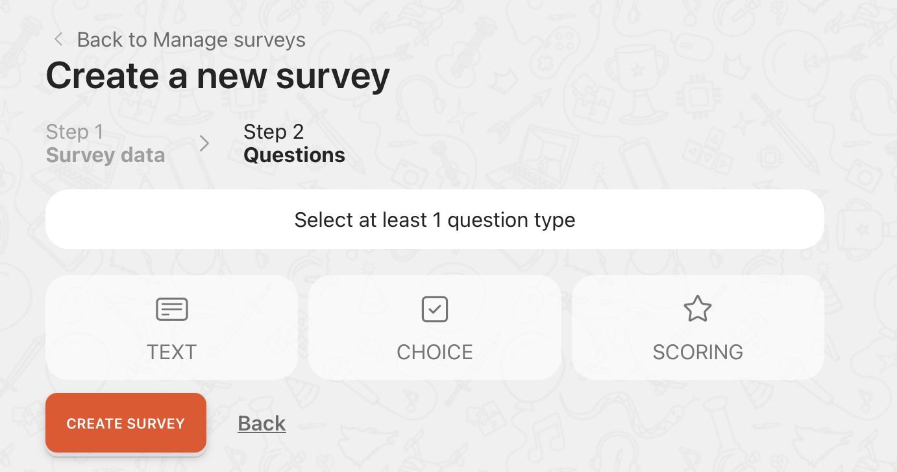
Task: Toggle the SCORING question type on
Action: [698, 327]
